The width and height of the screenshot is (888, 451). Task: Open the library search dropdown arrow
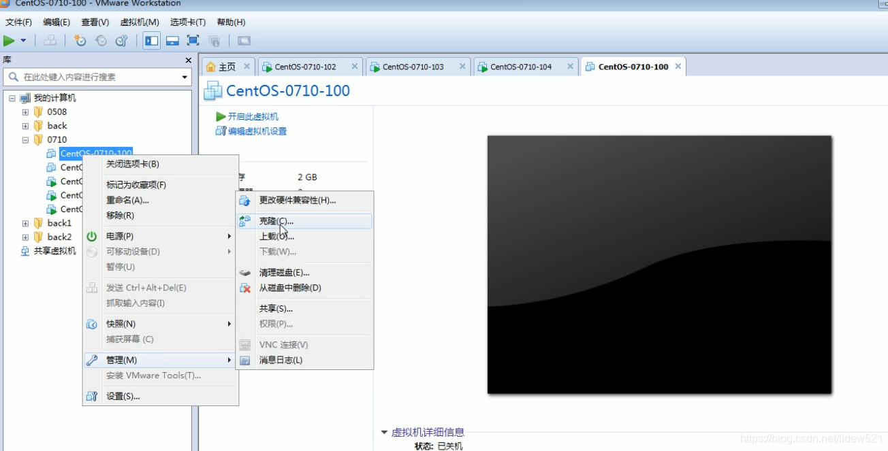tap(185, 77)
